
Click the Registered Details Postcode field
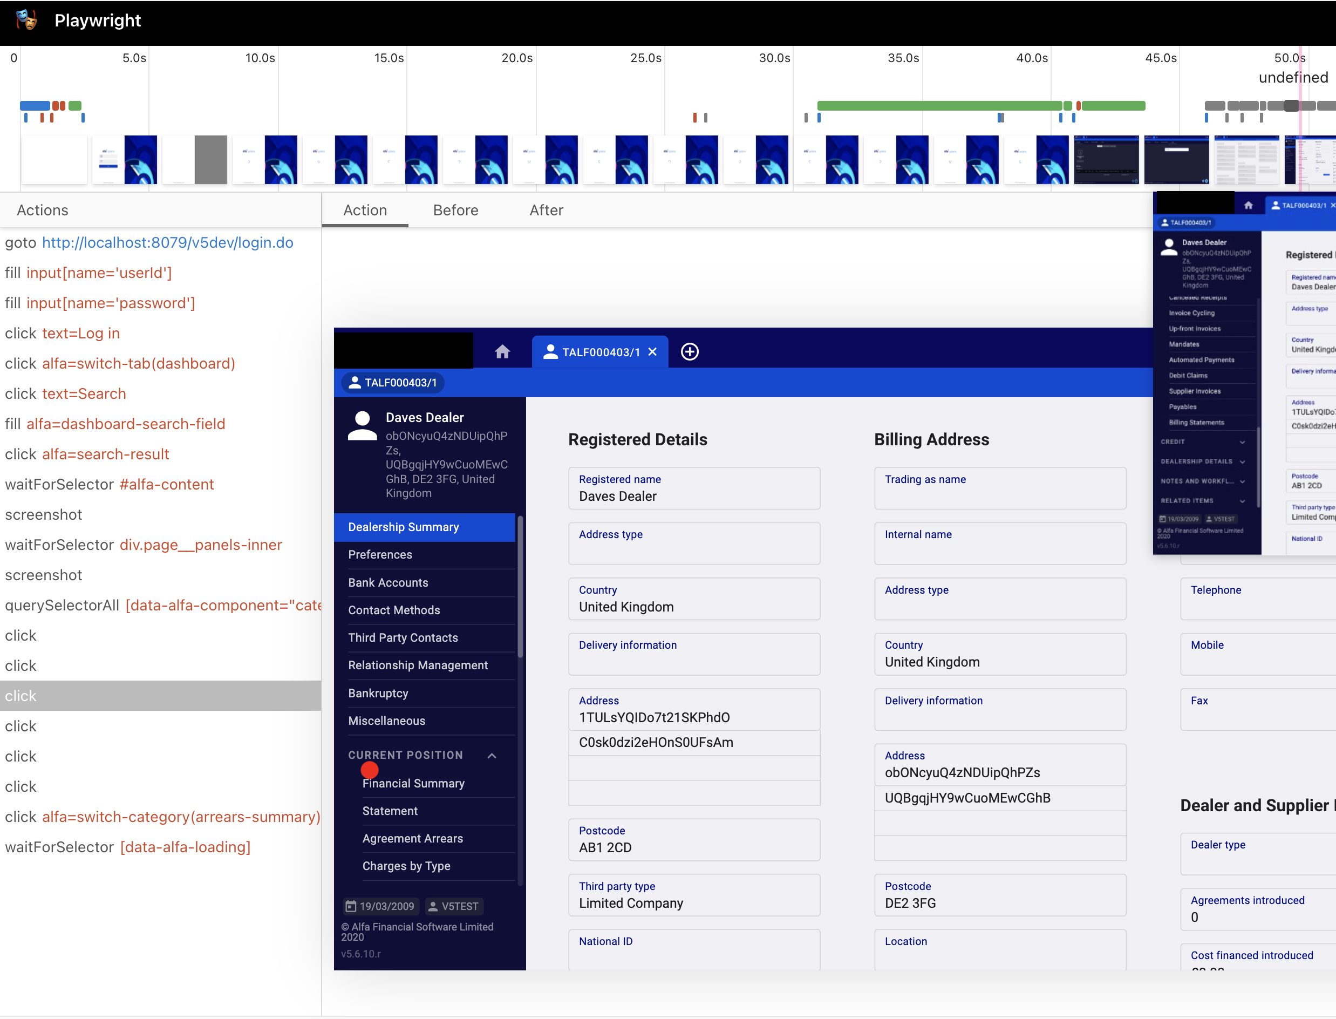click(694, 840)
